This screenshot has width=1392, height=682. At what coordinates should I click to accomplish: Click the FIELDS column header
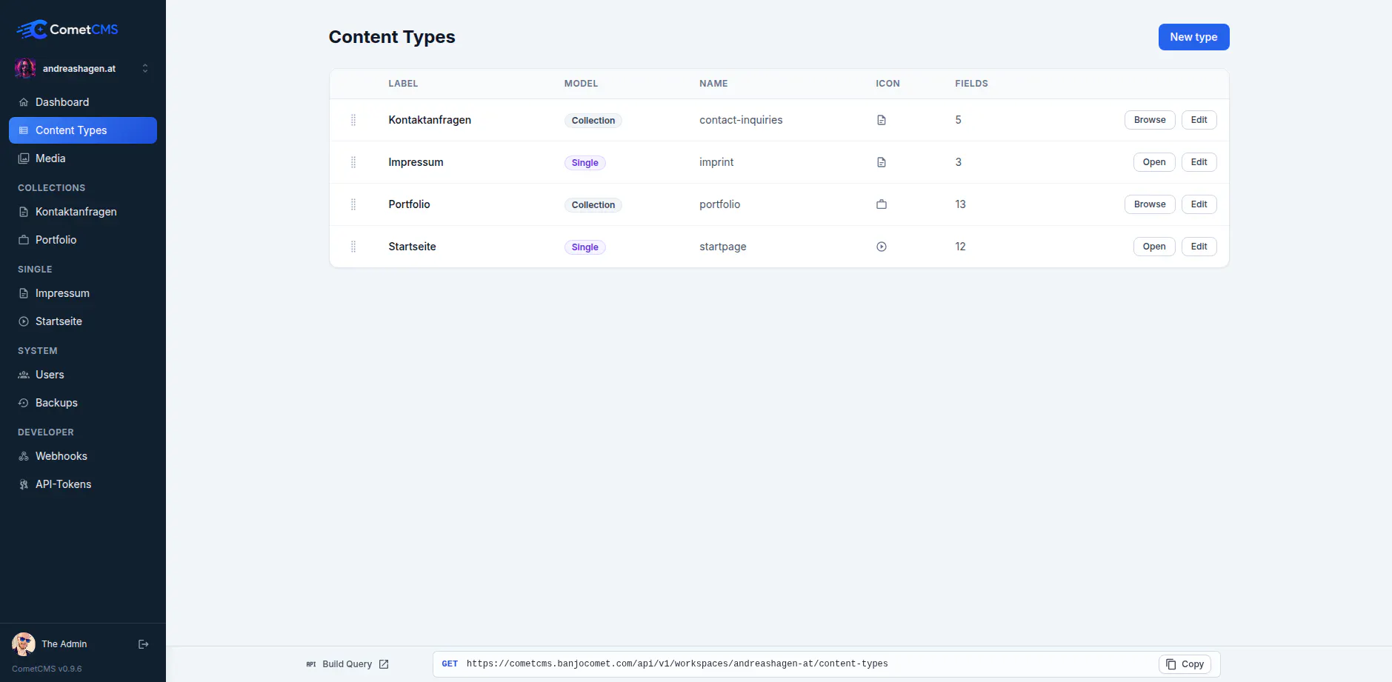tap(971, 84)
